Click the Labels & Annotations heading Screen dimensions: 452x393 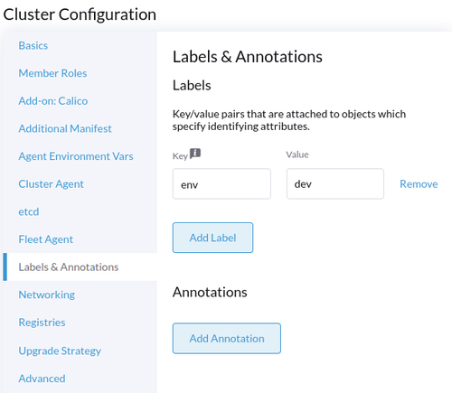(248, 57)
